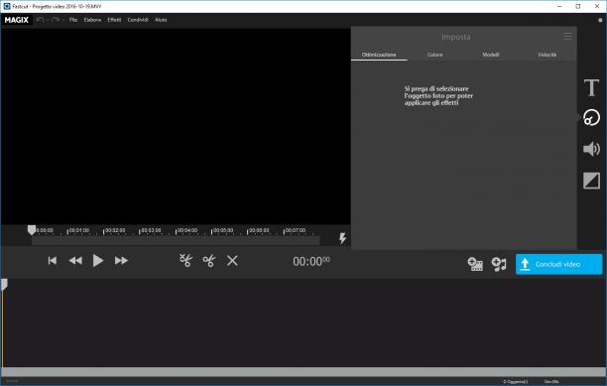Start playback with the play button
Screen dimensions: 607x386
[98, 261]
